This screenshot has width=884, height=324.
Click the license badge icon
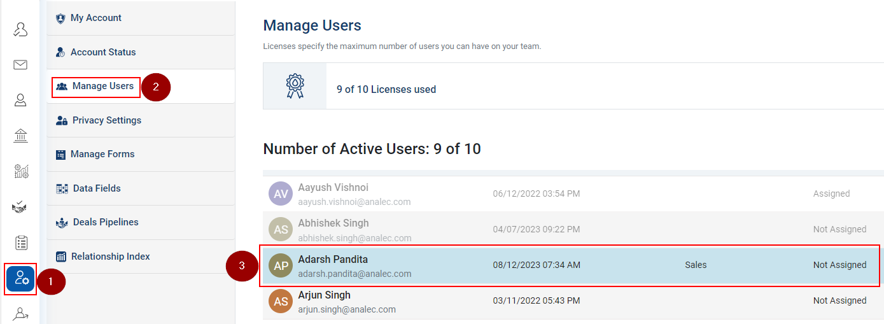(295, 87)
